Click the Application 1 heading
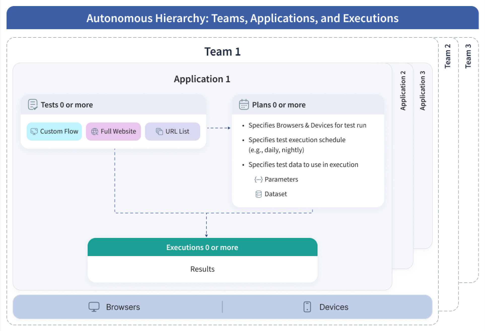The image size is (485, 331). click(202, 79)
